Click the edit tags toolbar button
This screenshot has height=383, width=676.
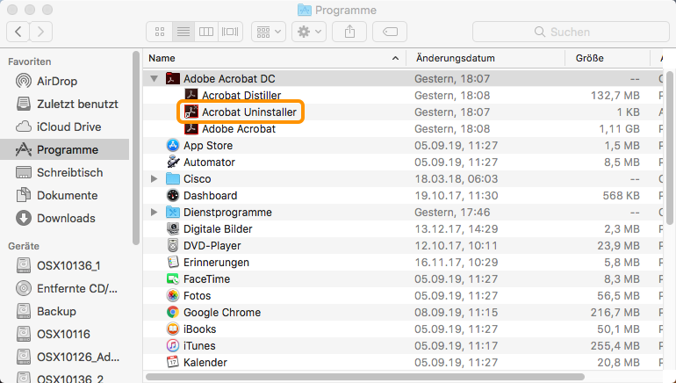pyautogui.click(x=390, y=32)
